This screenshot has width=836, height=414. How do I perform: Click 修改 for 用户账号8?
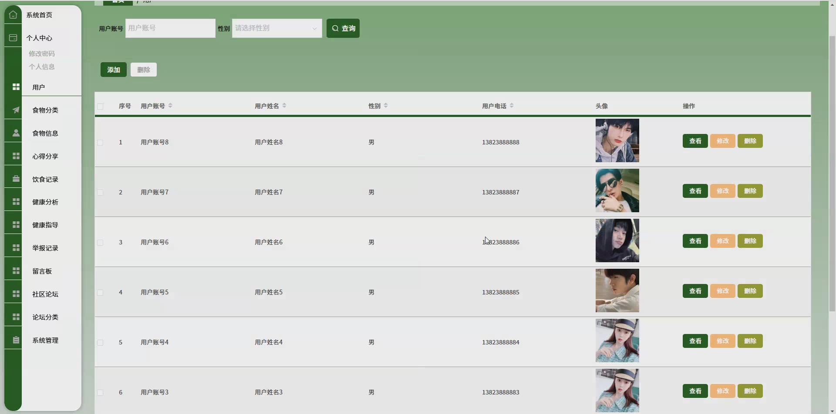pos(723,141)
